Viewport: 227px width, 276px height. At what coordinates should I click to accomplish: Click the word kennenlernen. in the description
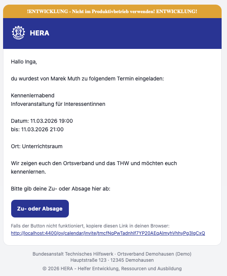tap(28, 172)
